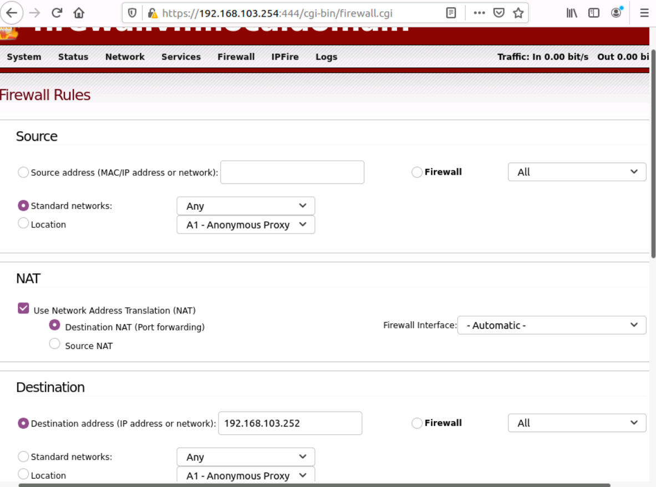Open Firefox hamburger application menu
The height and width of the screenshot is (487, 656).
644,13
